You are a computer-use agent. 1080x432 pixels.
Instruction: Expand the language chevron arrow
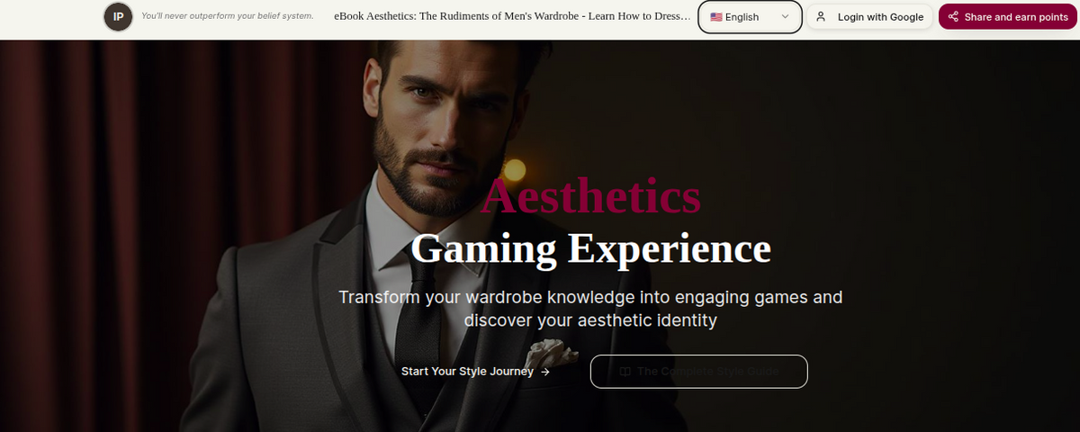point(785,17)
